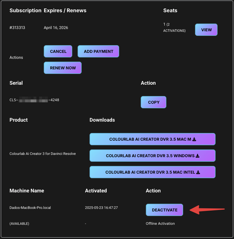Deactivate the Dados-MacBook-Pro.local machine
The height and width of the screenshot is (239, 234).
click(164, 210)
